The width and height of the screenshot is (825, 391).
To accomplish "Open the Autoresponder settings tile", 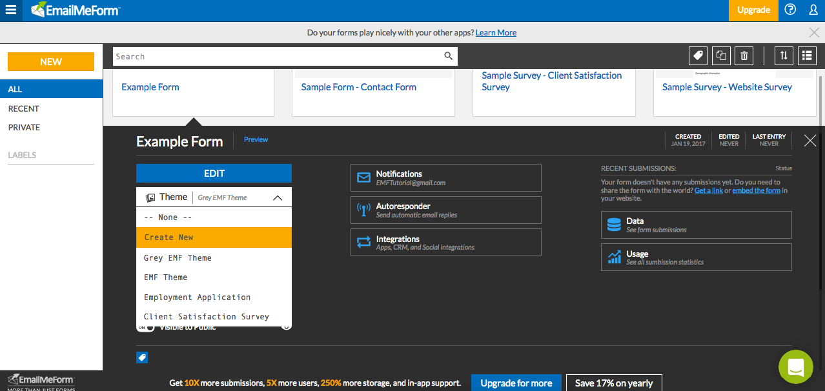I will tap(446, 210).
